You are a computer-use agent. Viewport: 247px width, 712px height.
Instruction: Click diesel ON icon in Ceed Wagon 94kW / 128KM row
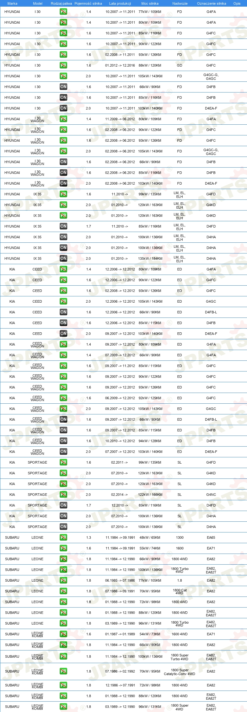coord(63,441)
